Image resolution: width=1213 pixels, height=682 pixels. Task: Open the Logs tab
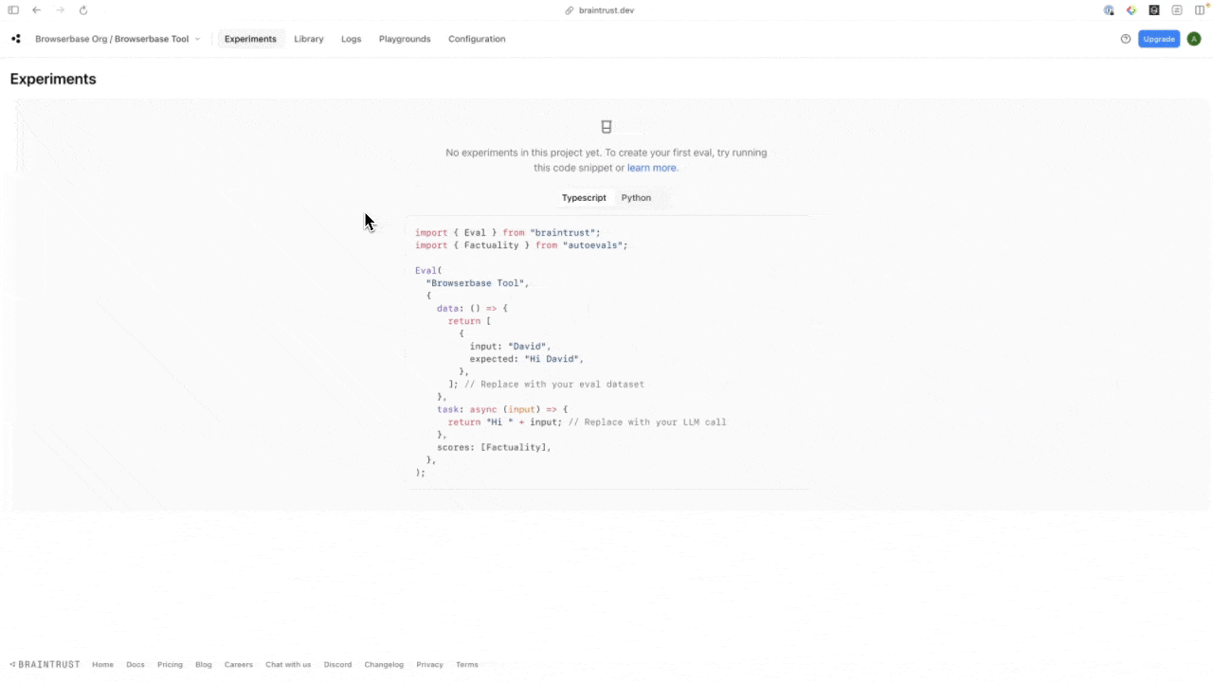pos(352,39)
